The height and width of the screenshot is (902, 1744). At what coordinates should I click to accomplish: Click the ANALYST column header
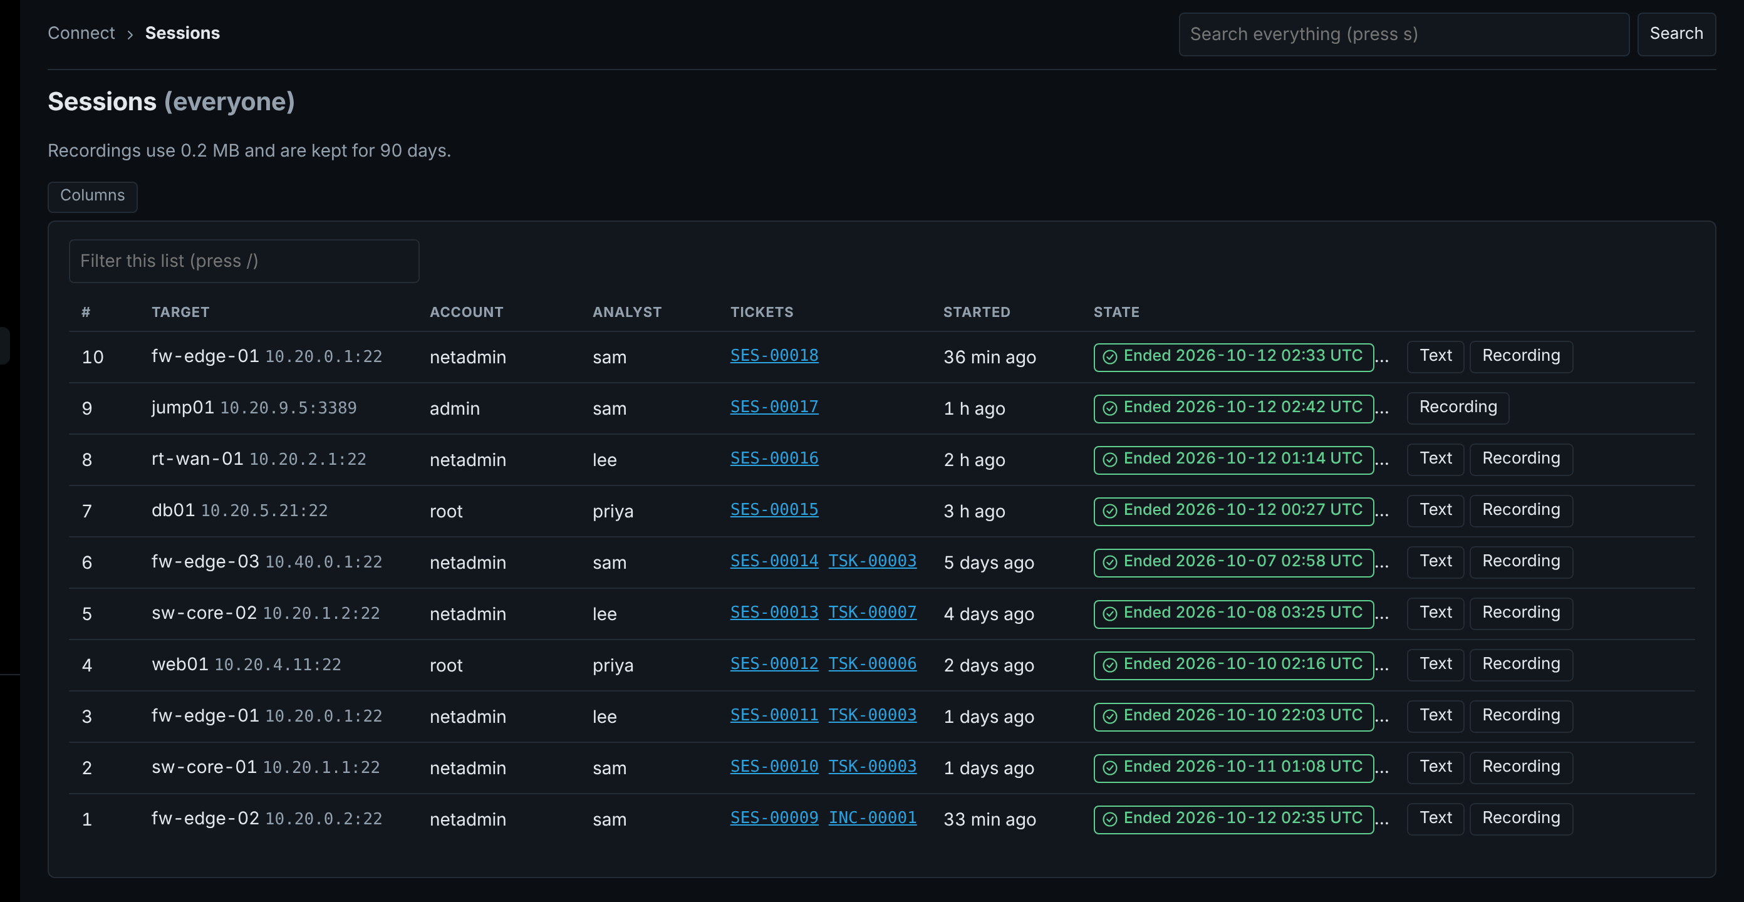click(x=627, y=312)
